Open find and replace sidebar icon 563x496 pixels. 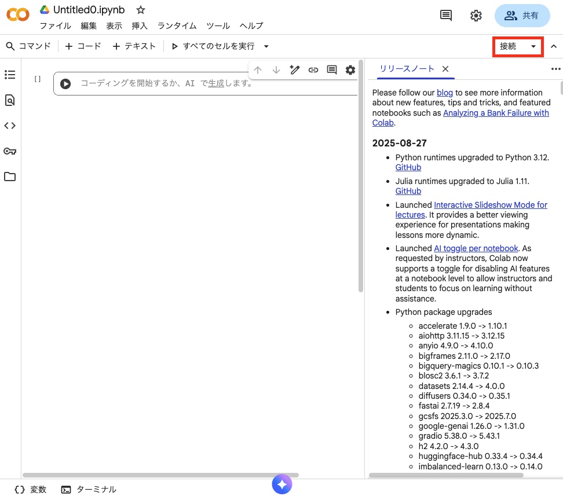[x=10, y=100]
